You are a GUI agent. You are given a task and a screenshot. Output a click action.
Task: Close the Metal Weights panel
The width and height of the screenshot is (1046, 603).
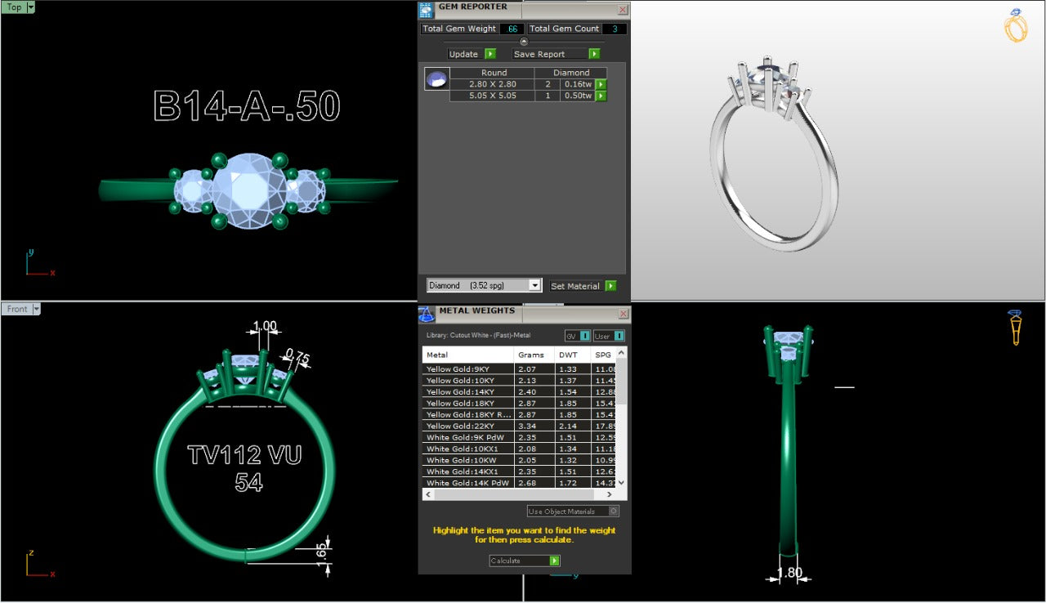624,314
